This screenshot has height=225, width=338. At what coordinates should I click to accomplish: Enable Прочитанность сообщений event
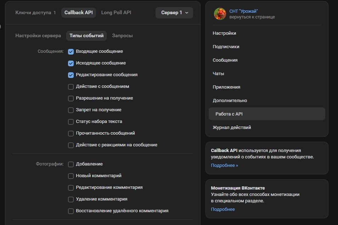(71, 134)
